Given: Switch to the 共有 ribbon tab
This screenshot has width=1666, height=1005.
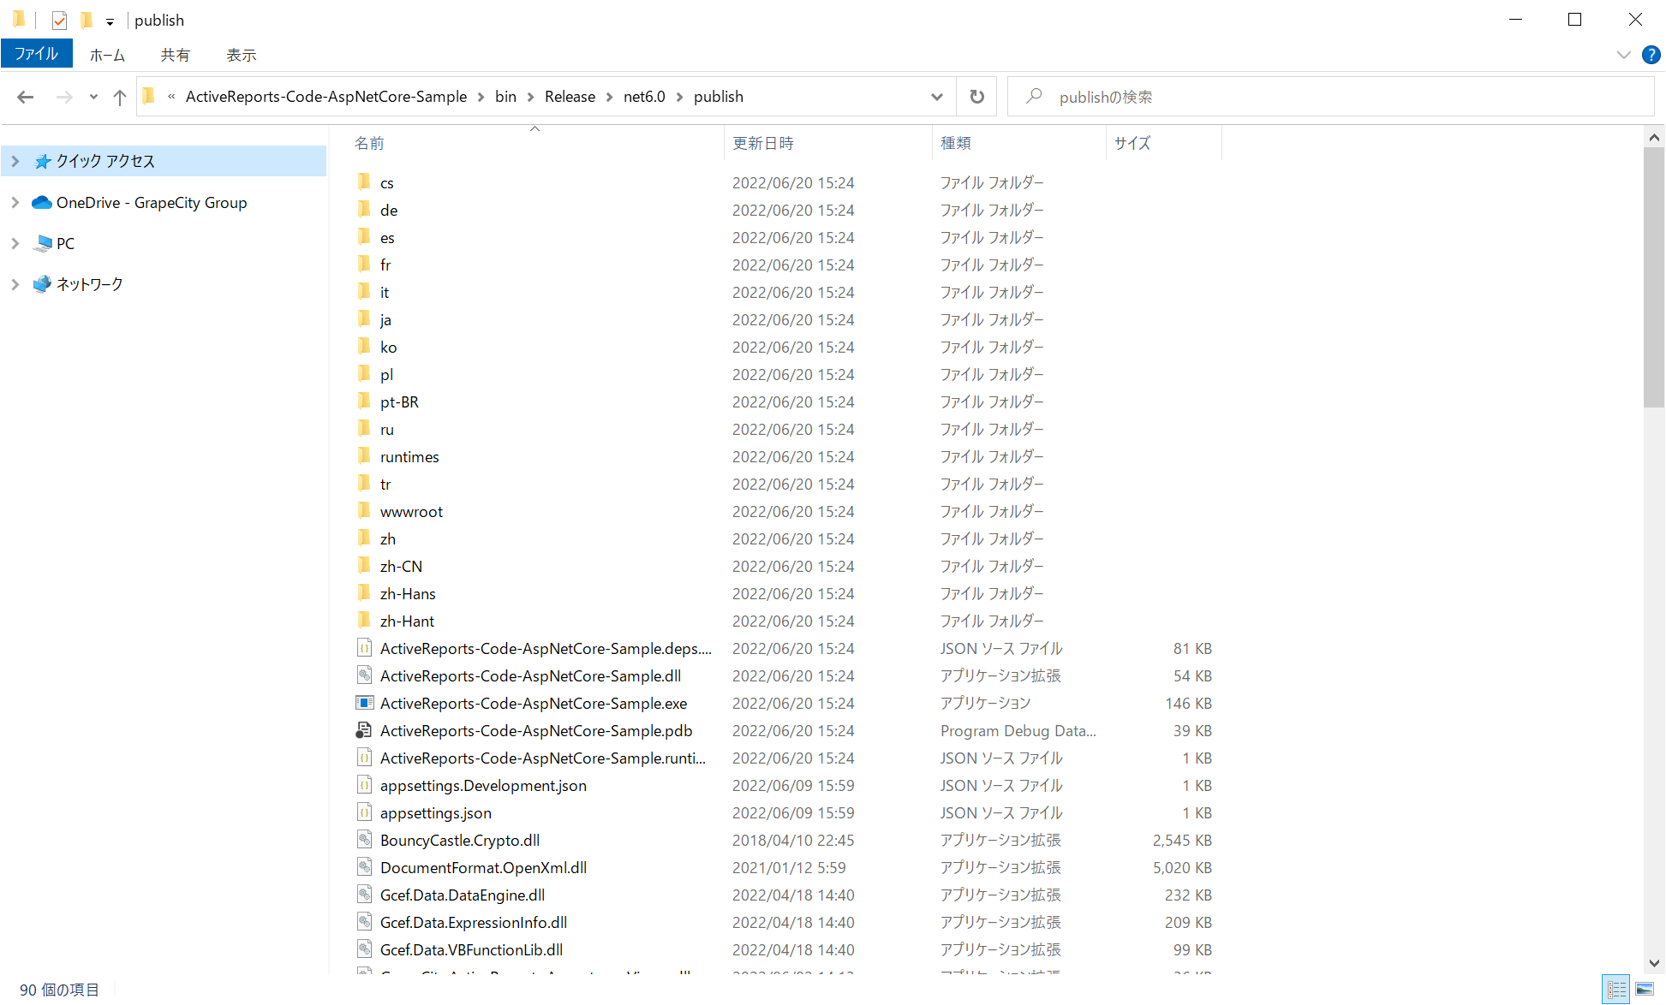Looking at the screenshot, I should pos(175,55).
